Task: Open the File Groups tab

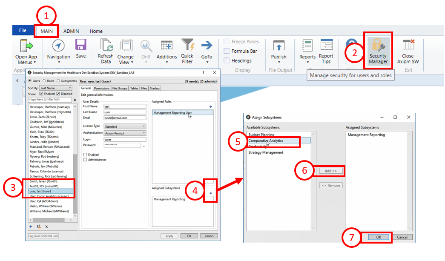Action: tap(120, 88)
